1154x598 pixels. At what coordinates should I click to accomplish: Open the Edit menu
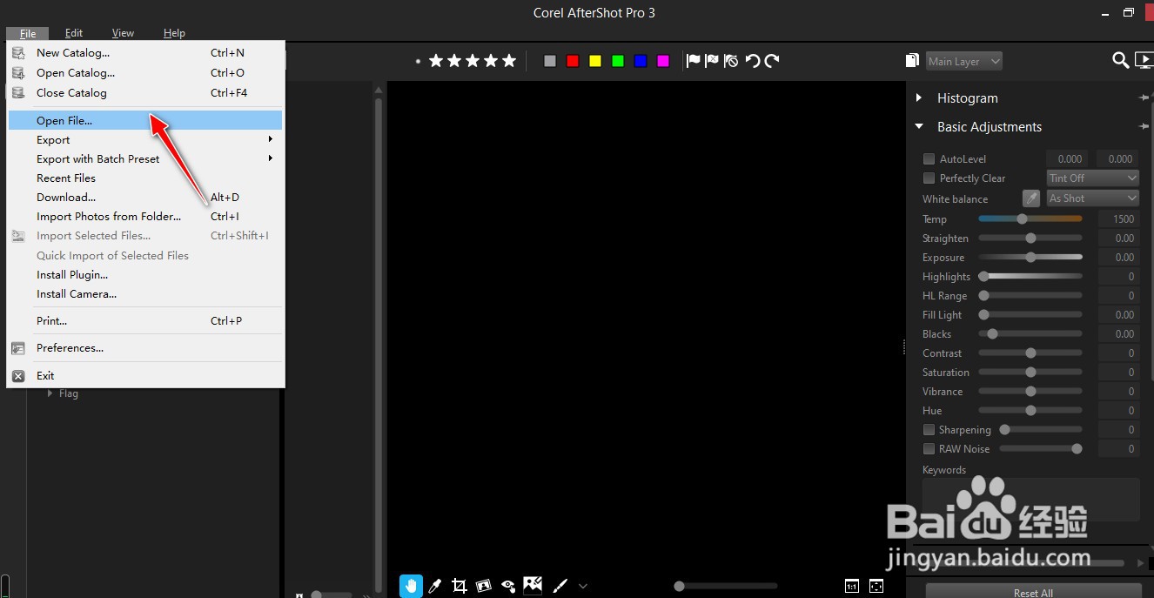tap(74, 33)
